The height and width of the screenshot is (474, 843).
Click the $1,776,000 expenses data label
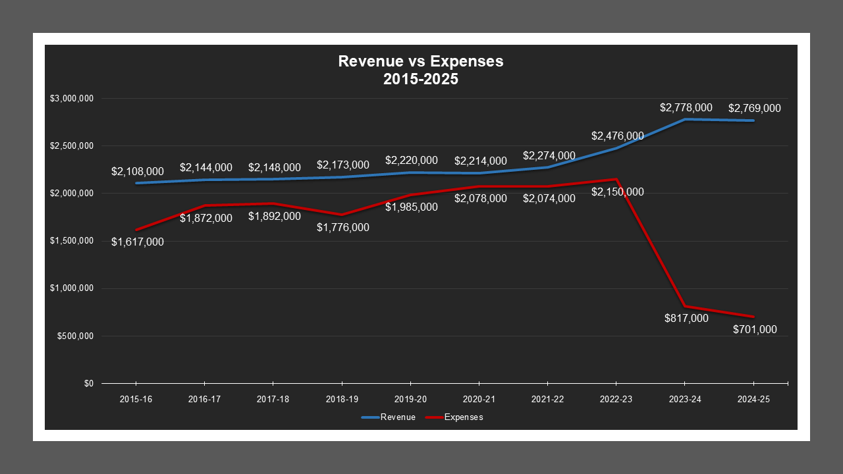(342, 227)
